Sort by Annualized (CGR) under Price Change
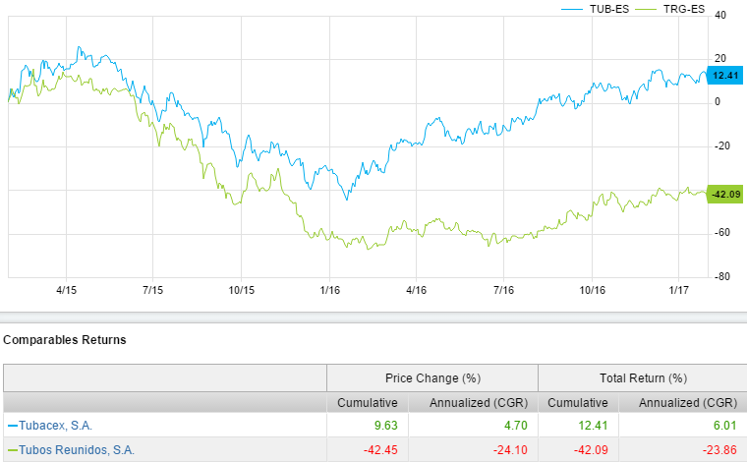 [x=473, y=402]
